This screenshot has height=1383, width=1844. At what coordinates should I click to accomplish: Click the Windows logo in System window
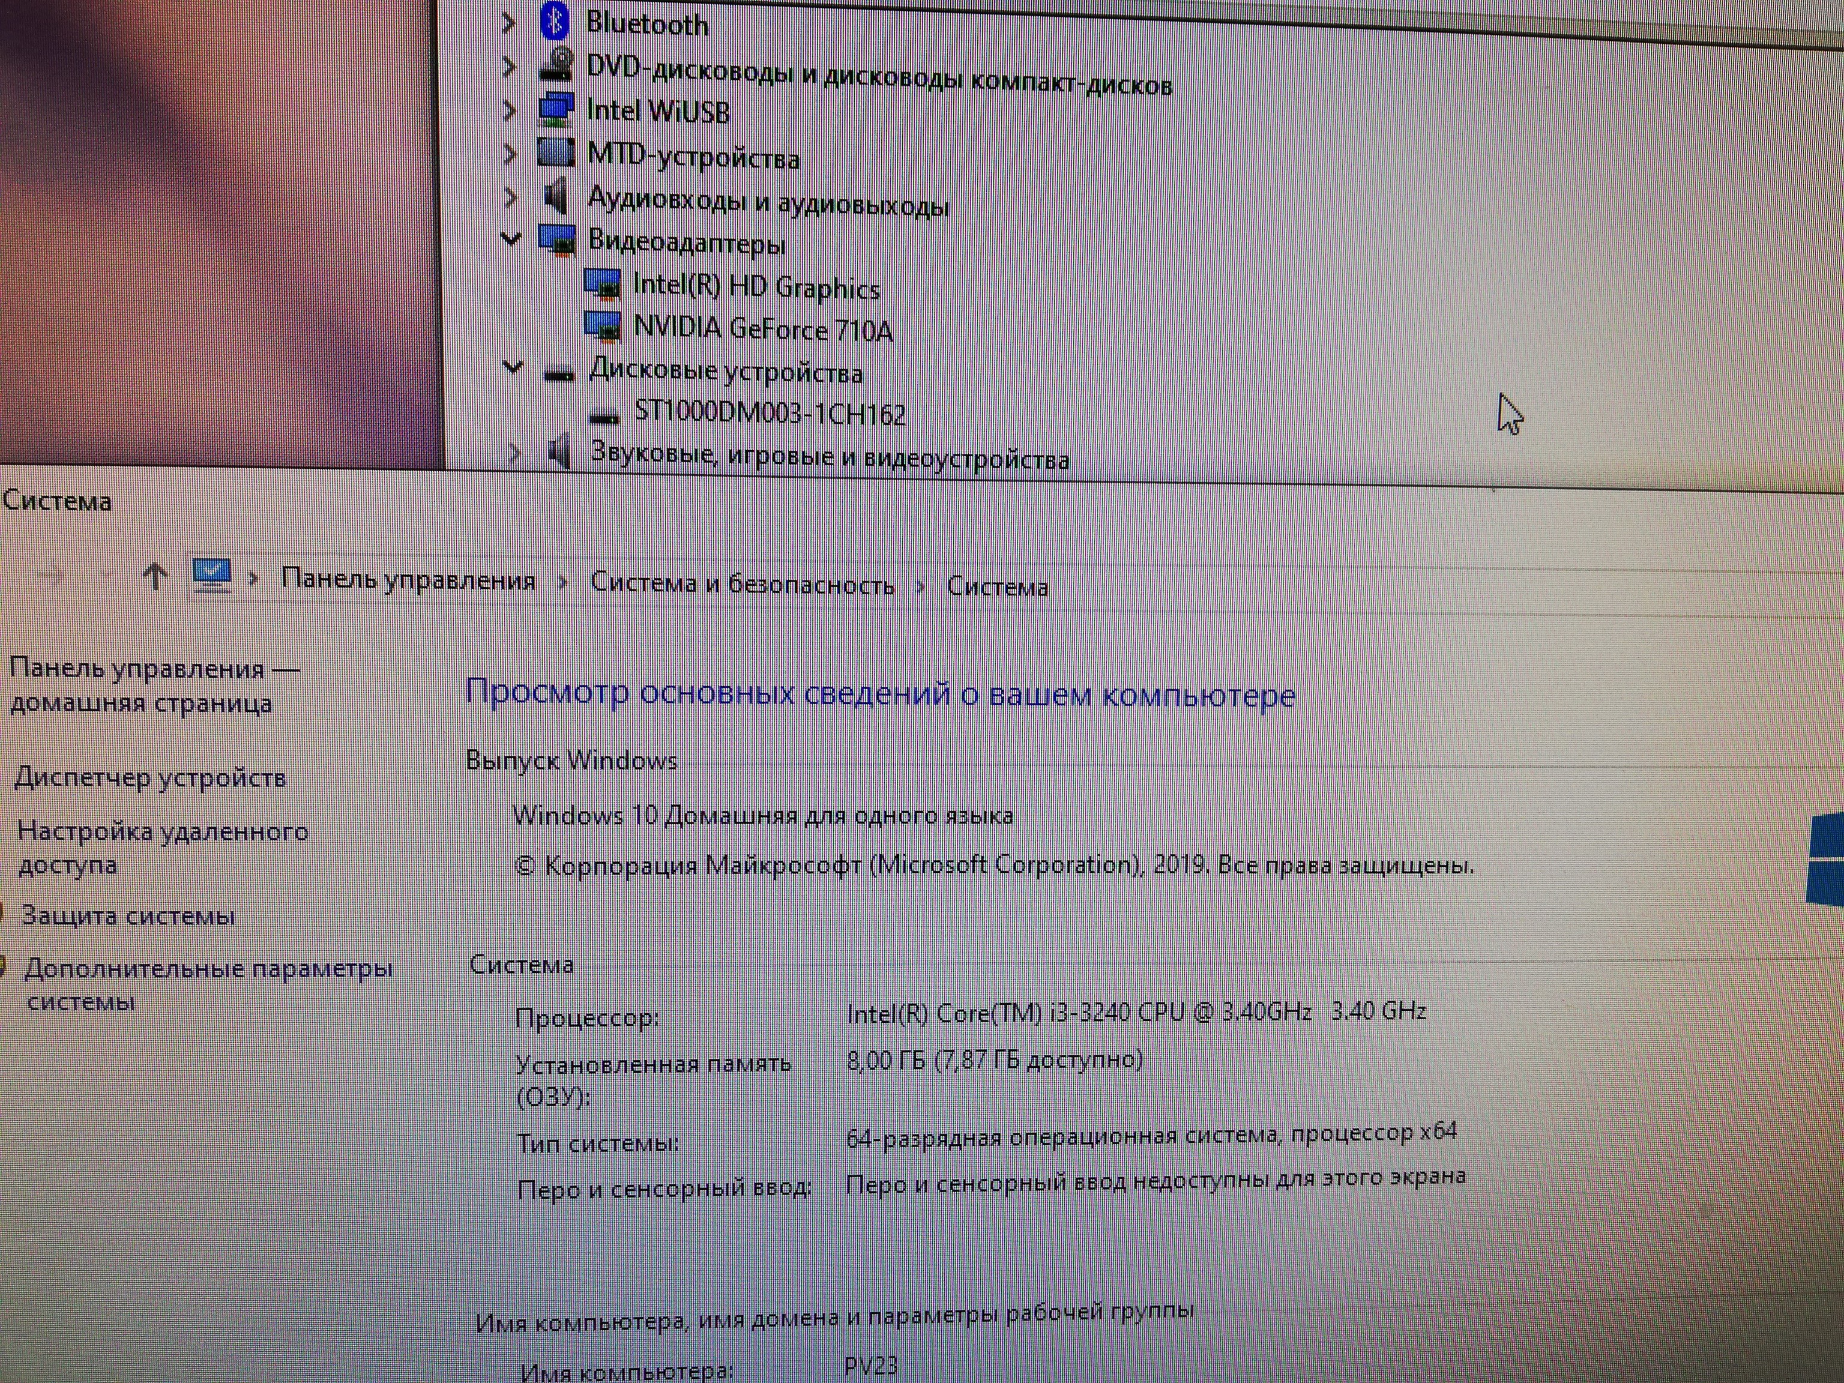1825,858
